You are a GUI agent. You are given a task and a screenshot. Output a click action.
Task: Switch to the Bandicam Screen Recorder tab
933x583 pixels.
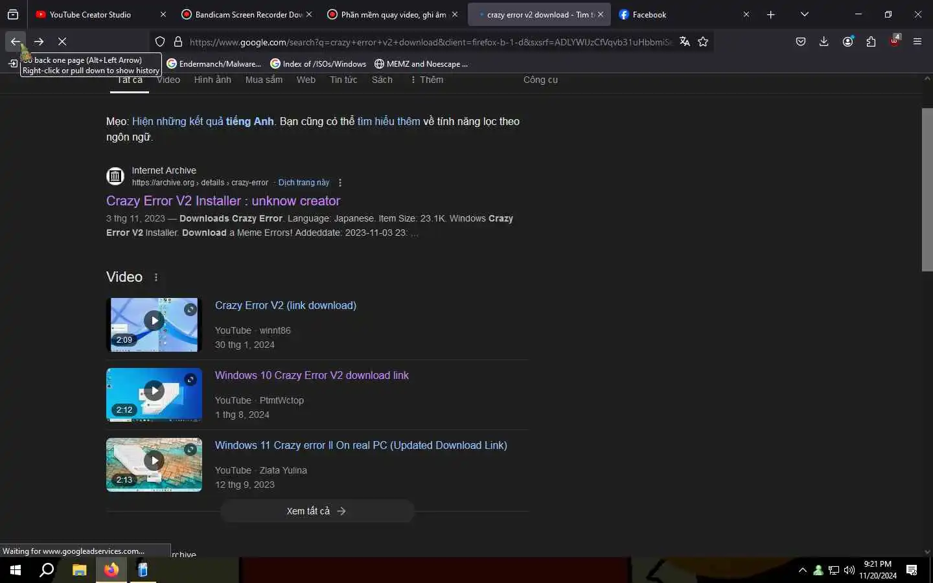pyautogui.click(x=249, y=14)
